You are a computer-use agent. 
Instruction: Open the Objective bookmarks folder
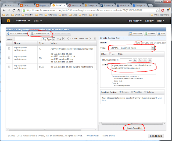27,15
